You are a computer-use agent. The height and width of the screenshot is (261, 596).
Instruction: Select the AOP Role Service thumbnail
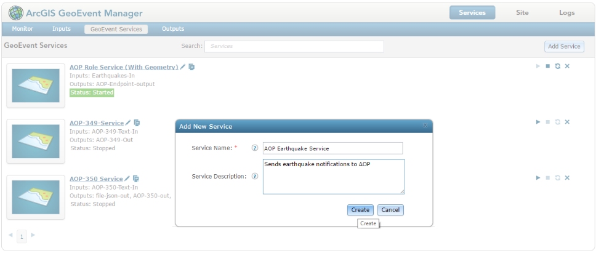coord(36,86)
